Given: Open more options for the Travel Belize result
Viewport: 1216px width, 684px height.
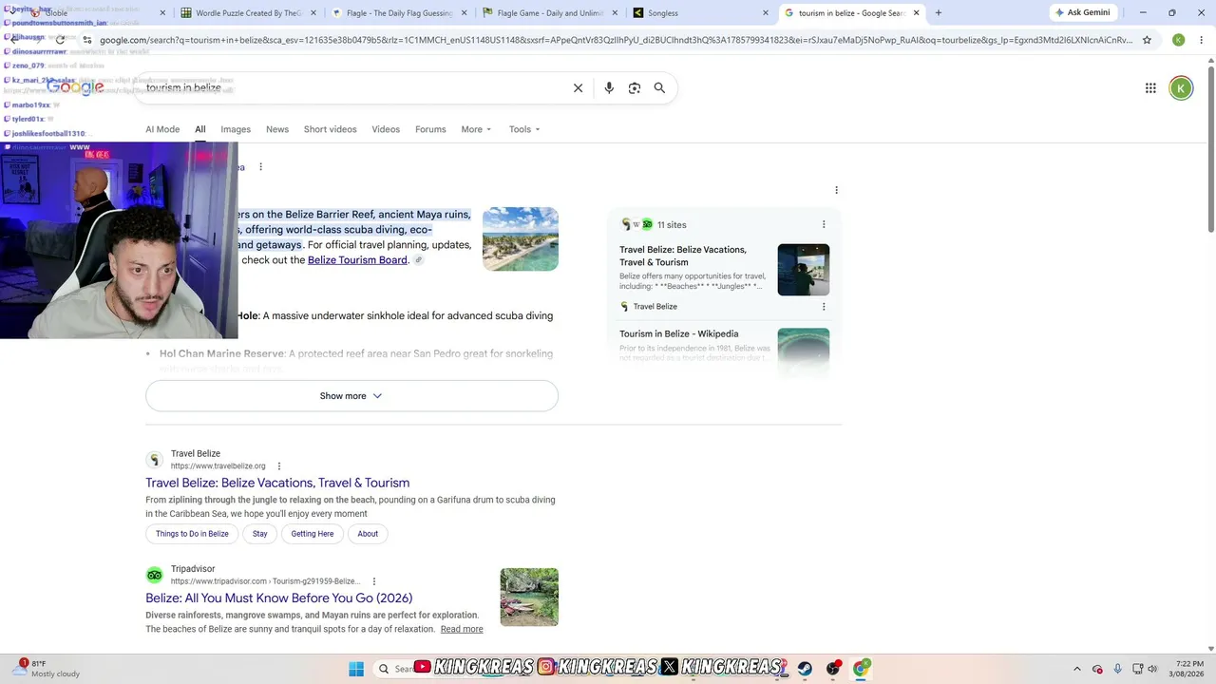Looking at the screenshot, I should (279, 466).
